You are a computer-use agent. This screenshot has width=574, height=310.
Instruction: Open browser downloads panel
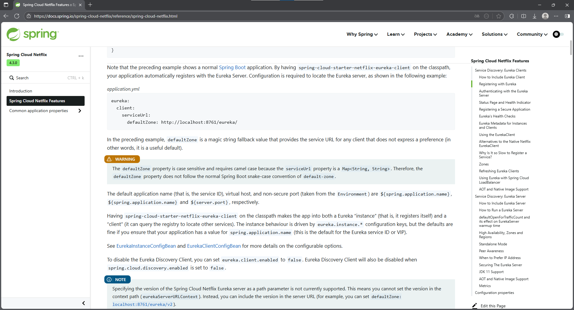tap(535, 16)
